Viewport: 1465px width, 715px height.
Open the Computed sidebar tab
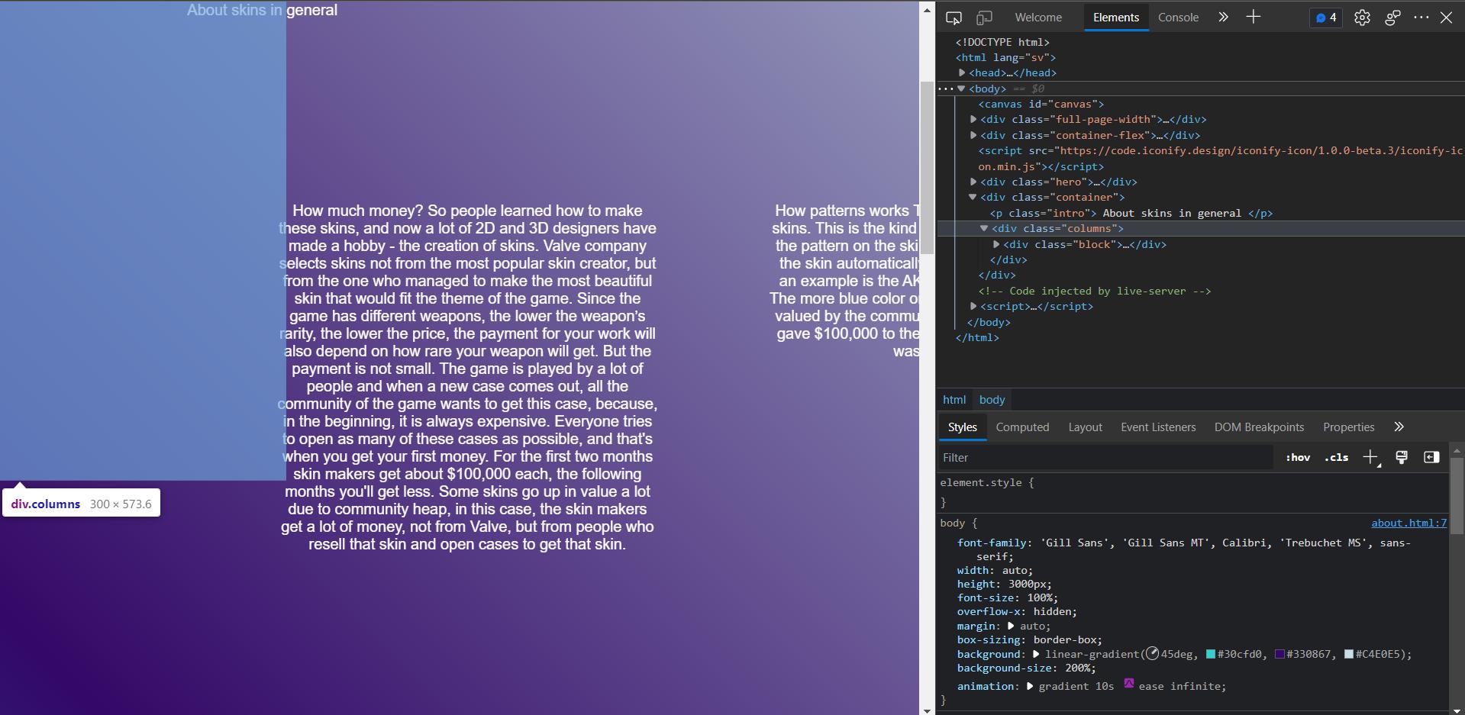point(1022,427)
